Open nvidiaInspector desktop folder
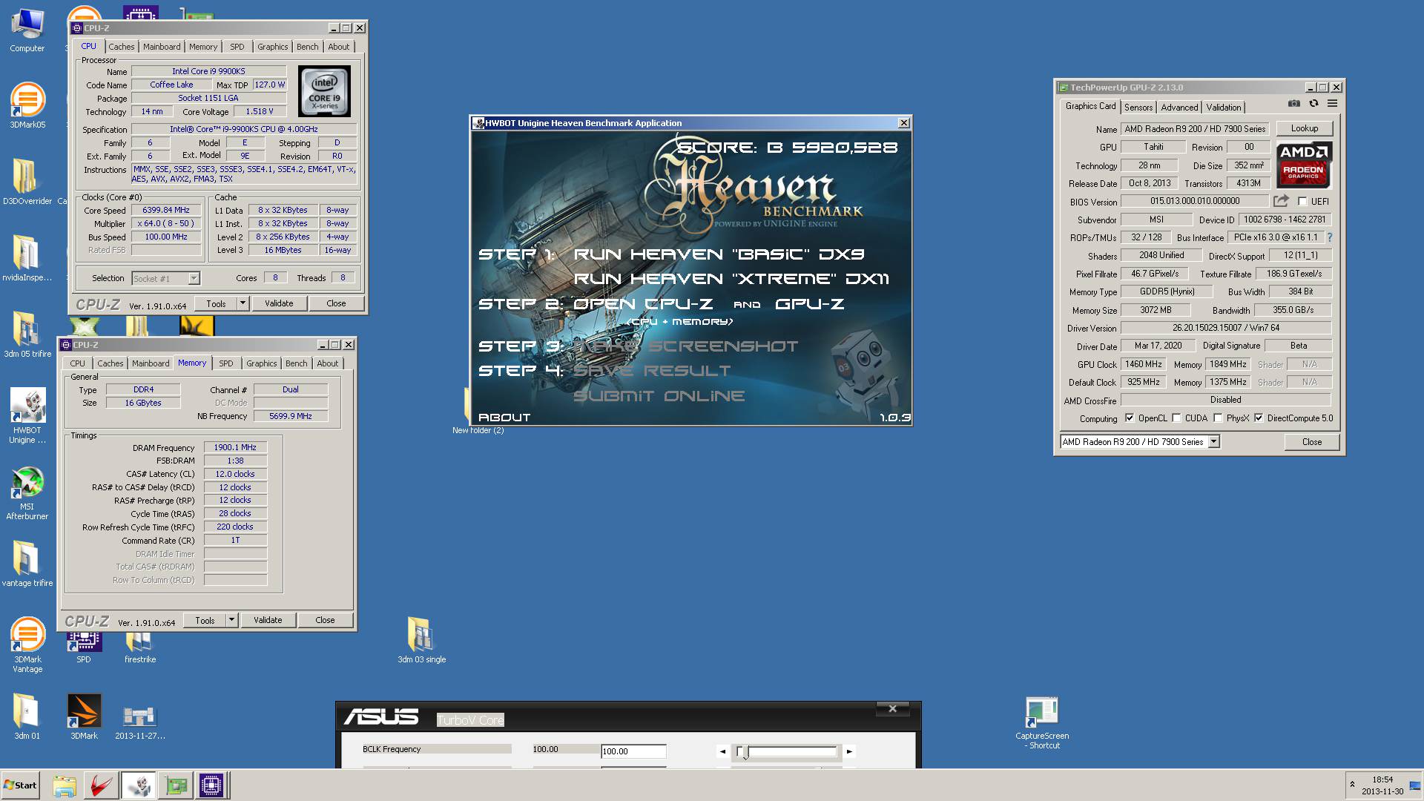Screen dimensions: 1424x801 (x=27, y=258)
